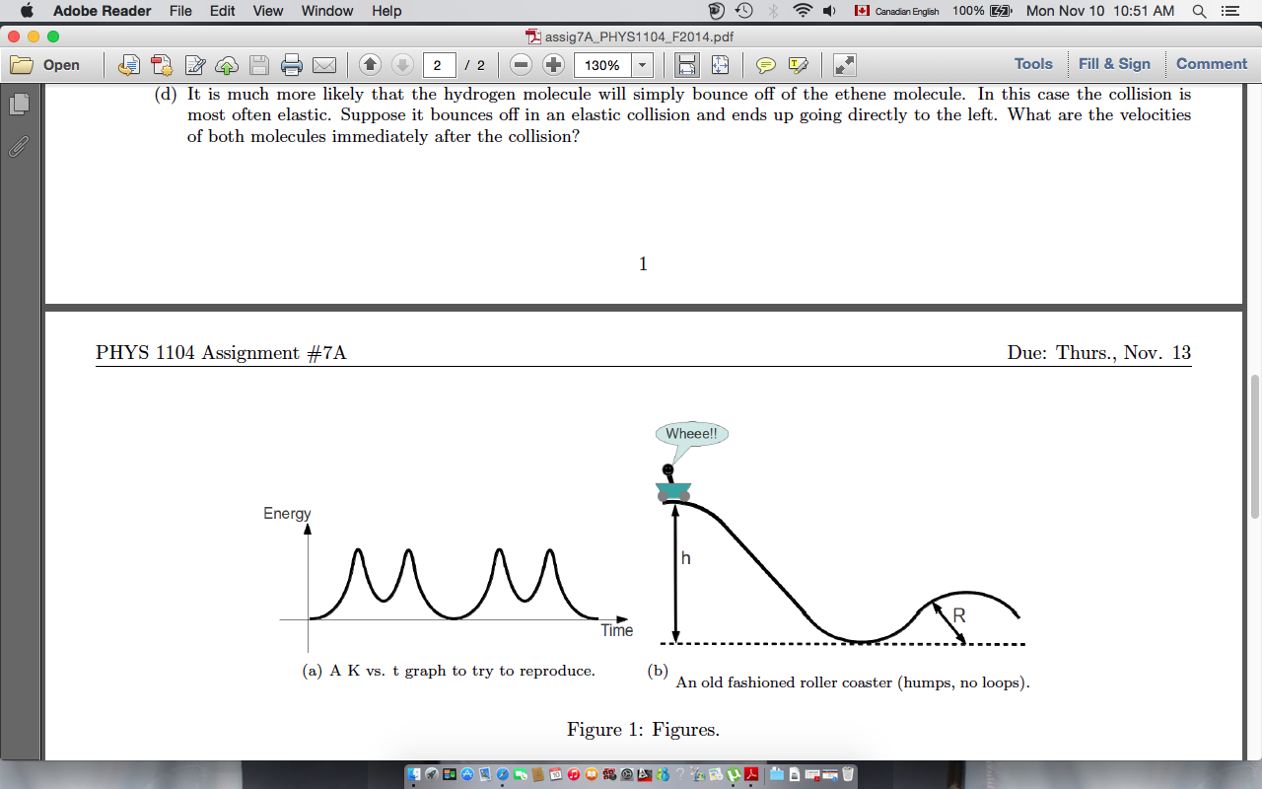
Task: Add a sticky note comment
Action: 766,65
